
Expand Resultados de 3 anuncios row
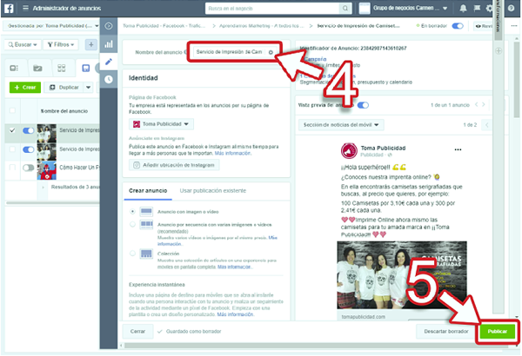point(43,188)
